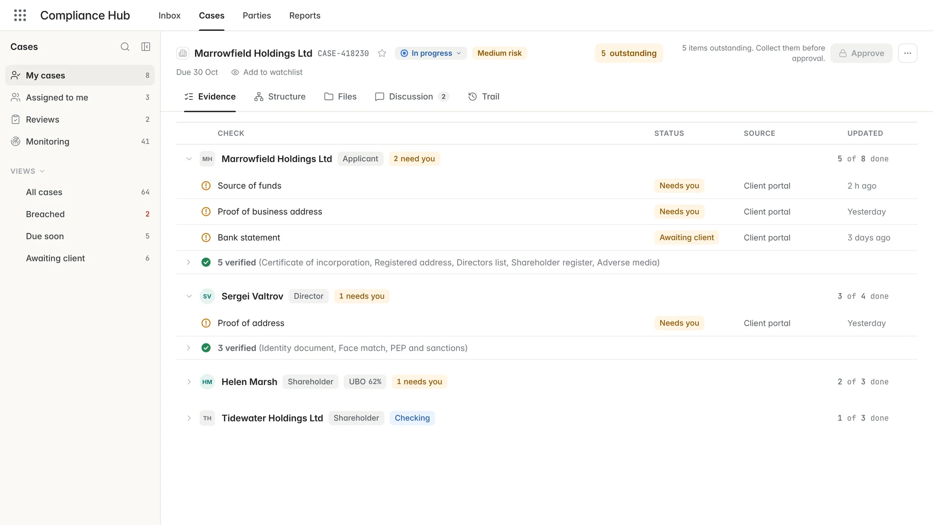Viewport: 933px width, 525px height.
Task: Open the All cases view
Action: pos(80,192)
